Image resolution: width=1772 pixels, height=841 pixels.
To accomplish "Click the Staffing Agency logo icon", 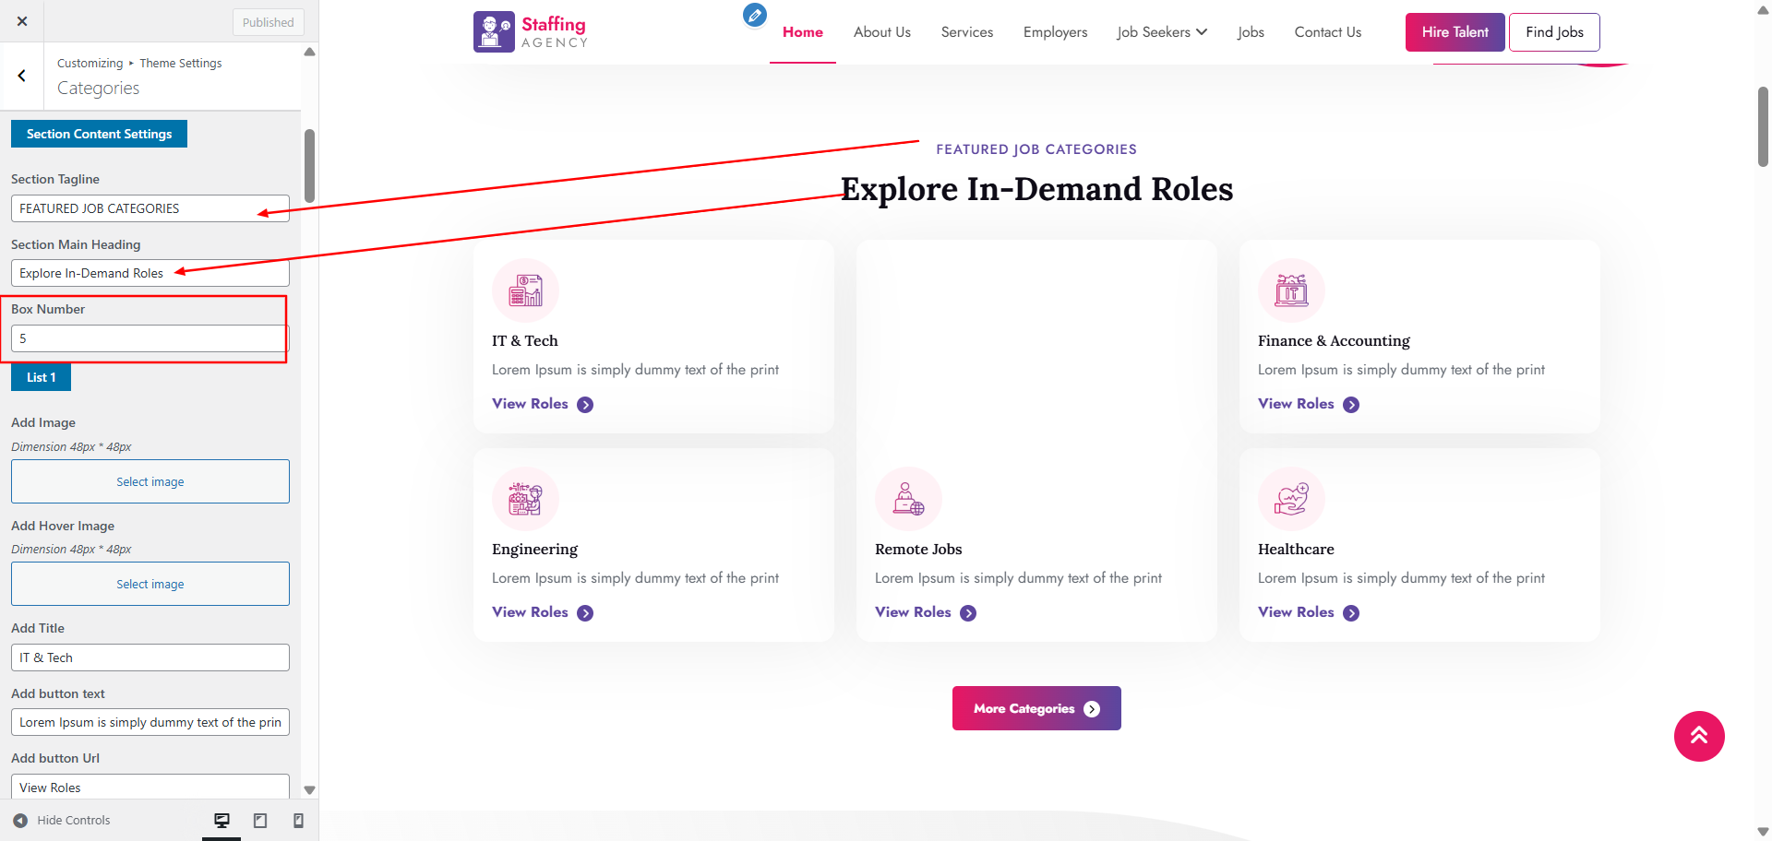I will tap(493, 30).
